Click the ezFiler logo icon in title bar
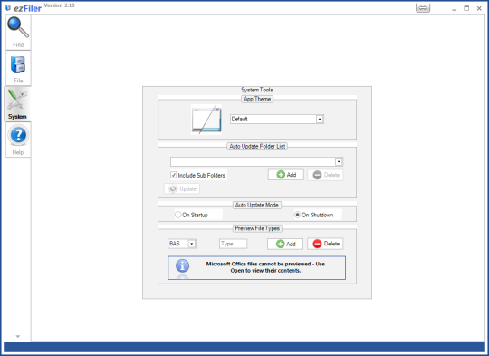 click(8, 8)
